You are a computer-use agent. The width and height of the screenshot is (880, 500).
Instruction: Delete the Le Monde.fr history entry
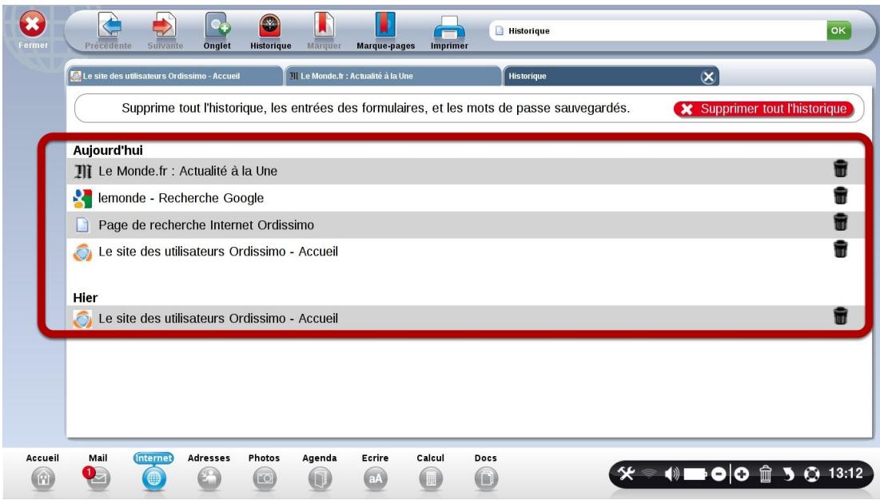840,169
